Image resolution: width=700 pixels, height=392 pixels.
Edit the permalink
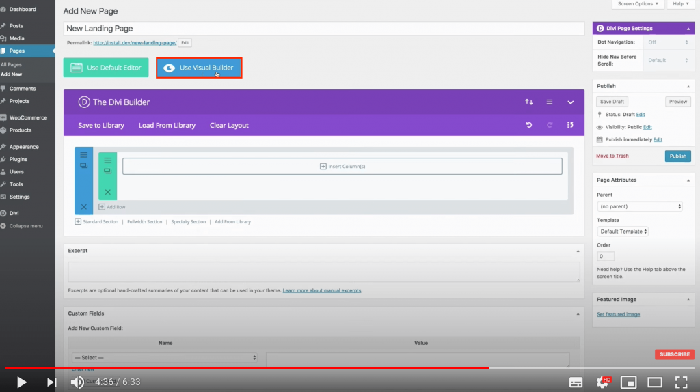point(185,43)
